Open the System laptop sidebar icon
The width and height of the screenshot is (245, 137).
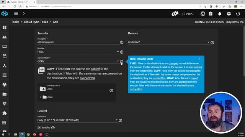5,46
